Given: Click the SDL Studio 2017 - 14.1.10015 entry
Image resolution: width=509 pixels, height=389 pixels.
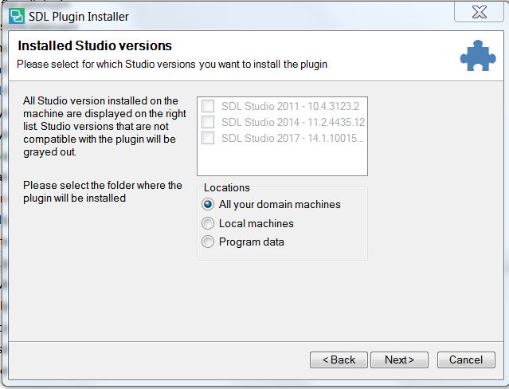Looking at the screenshot, I should click(x=292, y=138).
